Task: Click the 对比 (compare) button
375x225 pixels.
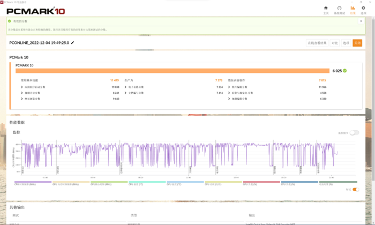Action: pyautogui.click(x=335, y=43)
